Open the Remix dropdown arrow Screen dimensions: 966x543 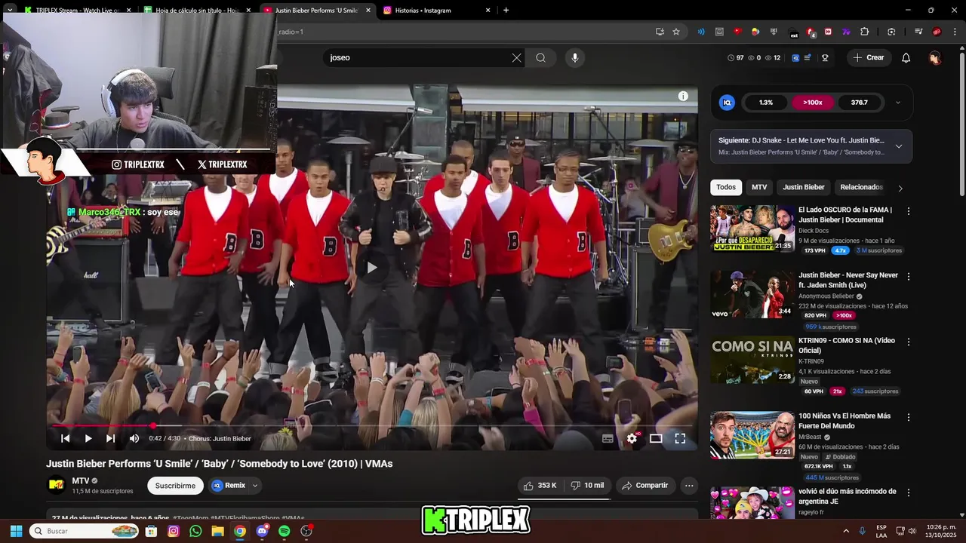(255, 486)
